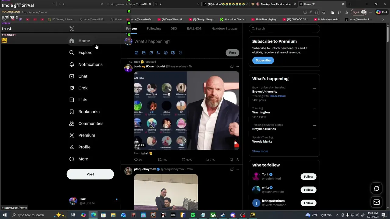Open Copilot Chat button in browser
This screenshot has width=390, height=219.
(x=381, y=12)
